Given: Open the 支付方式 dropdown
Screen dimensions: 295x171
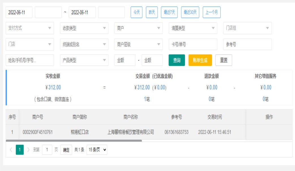Looking at the screenshot, I should click(30, 28).
